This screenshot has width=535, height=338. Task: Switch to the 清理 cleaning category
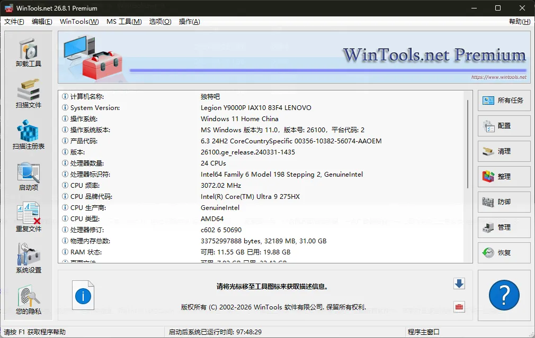pos(504,151)
